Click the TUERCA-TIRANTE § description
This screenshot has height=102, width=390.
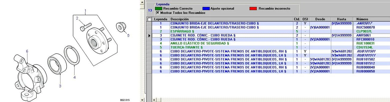click(186, 47)
